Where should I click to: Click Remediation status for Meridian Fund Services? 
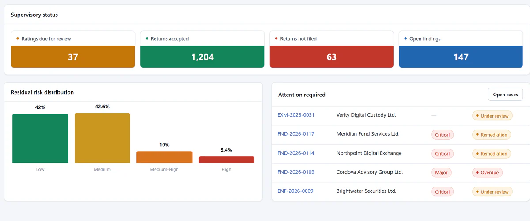tap(492, 135)
